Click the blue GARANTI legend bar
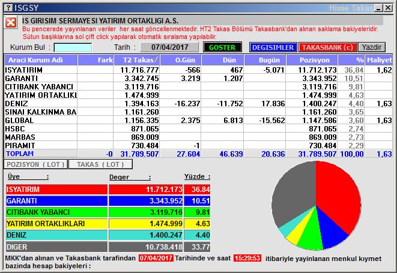 tap(56, 200)
